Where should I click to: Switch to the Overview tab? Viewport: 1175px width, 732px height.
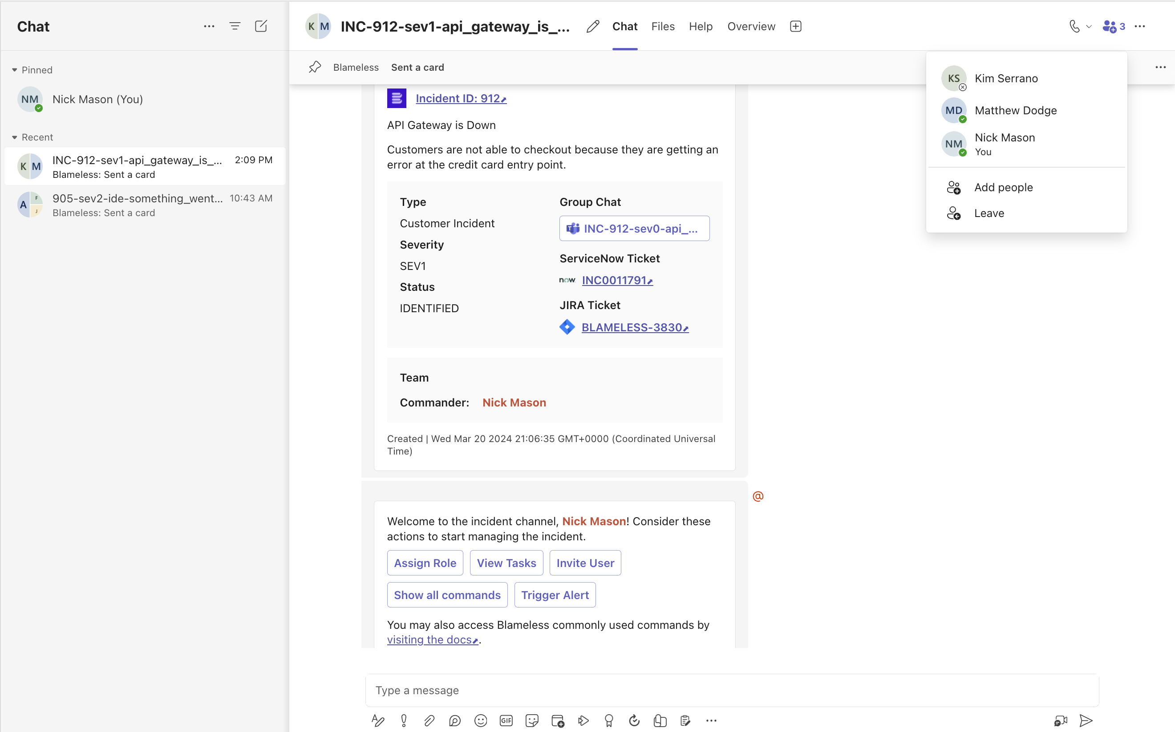coord(751,27)
